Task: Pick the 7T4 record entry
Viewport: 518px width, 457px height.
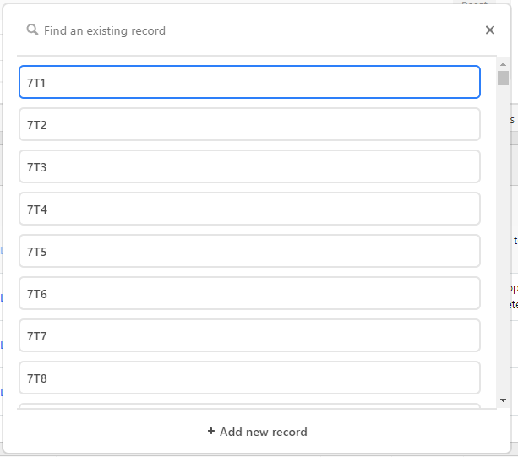Action: pos(249,209)
